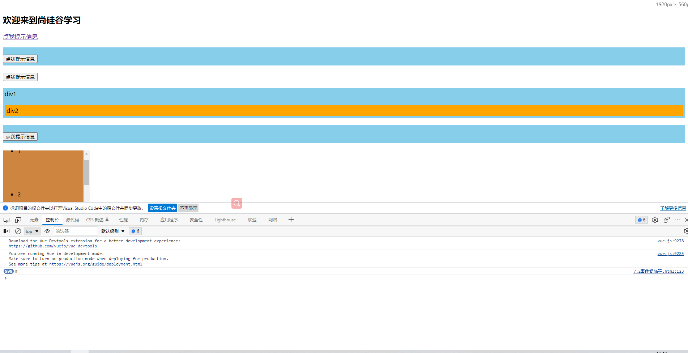This screenshot has height=353, width=688.
Task: Show the console sidebar panel icon
Action: click(x=7, y=231)
